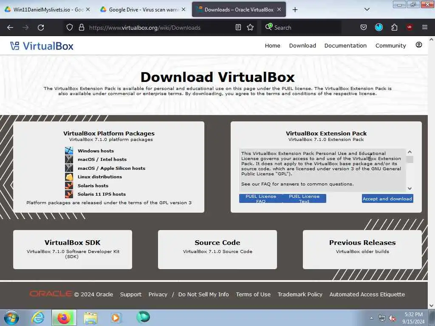Click the macOS / Intel hosts link
The height and width of the screenshot is (326, 435).
coord(102,160)
